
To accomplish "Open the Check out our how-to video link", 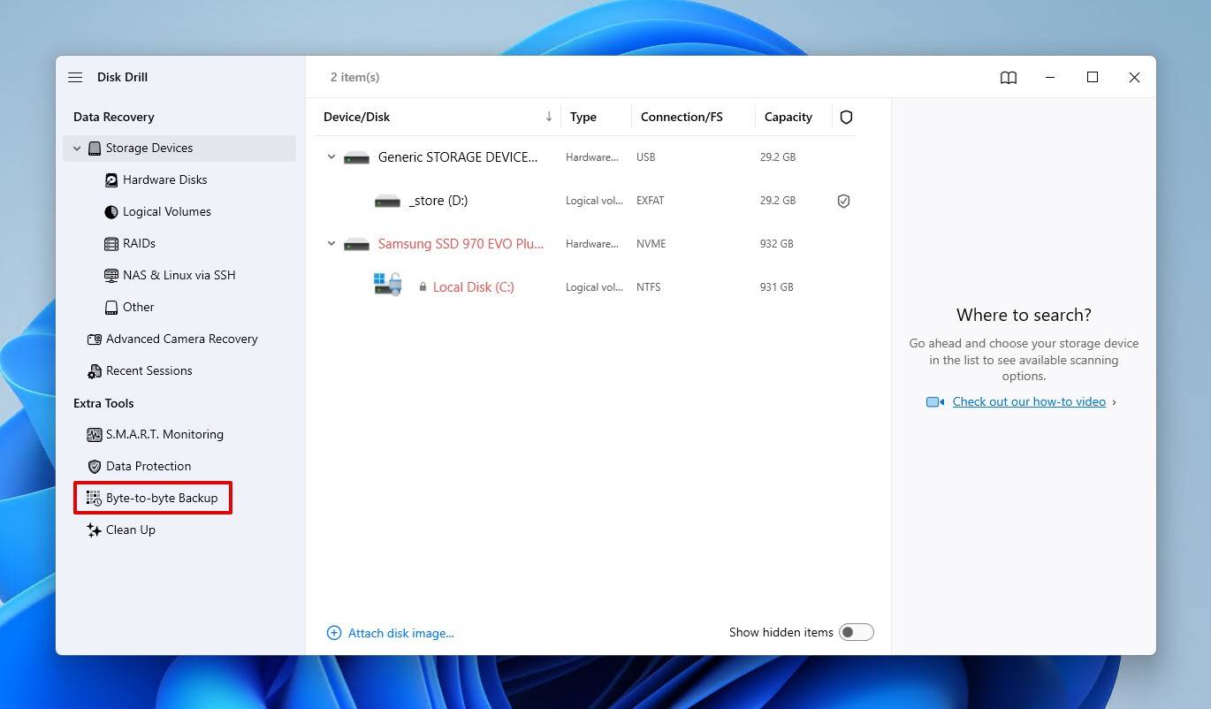I will pyautogui.click(x=1029, y=402).
